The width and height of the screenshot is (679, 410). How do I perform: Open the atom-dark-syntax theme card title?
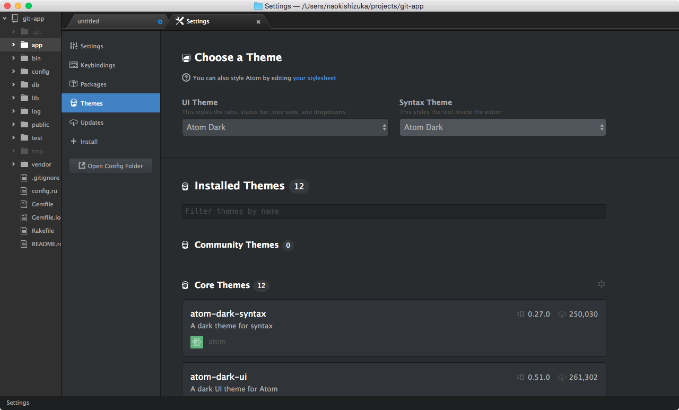click(228, 314)
